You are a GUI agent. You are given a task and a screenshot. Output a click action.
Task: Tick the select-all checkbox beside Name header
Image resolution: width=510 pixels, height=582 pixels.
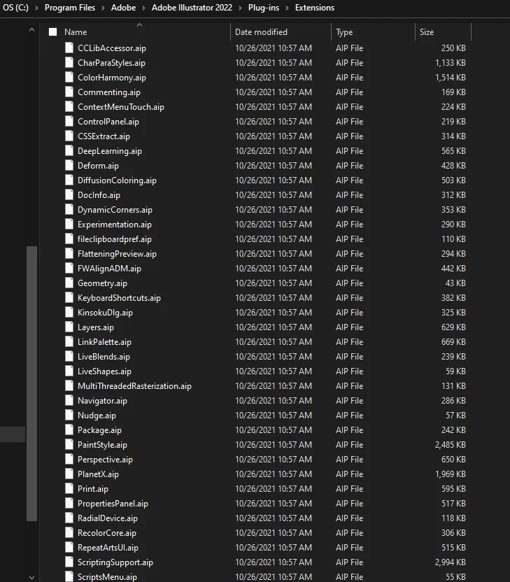tap(53, 32)
